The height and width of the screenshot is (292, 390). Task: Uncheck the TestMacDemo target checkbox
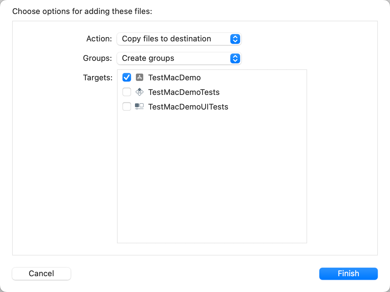[127, 77]
